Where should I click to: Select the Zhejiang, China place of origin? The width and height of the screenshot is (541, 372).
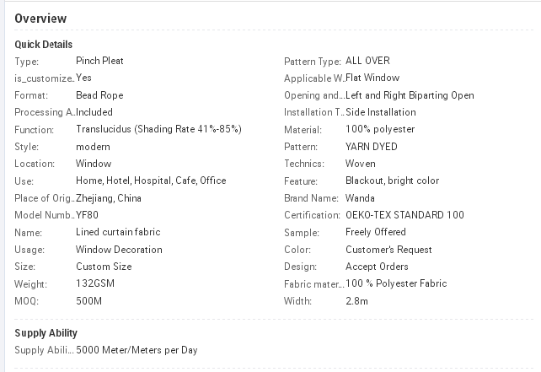tap(109, 198)
